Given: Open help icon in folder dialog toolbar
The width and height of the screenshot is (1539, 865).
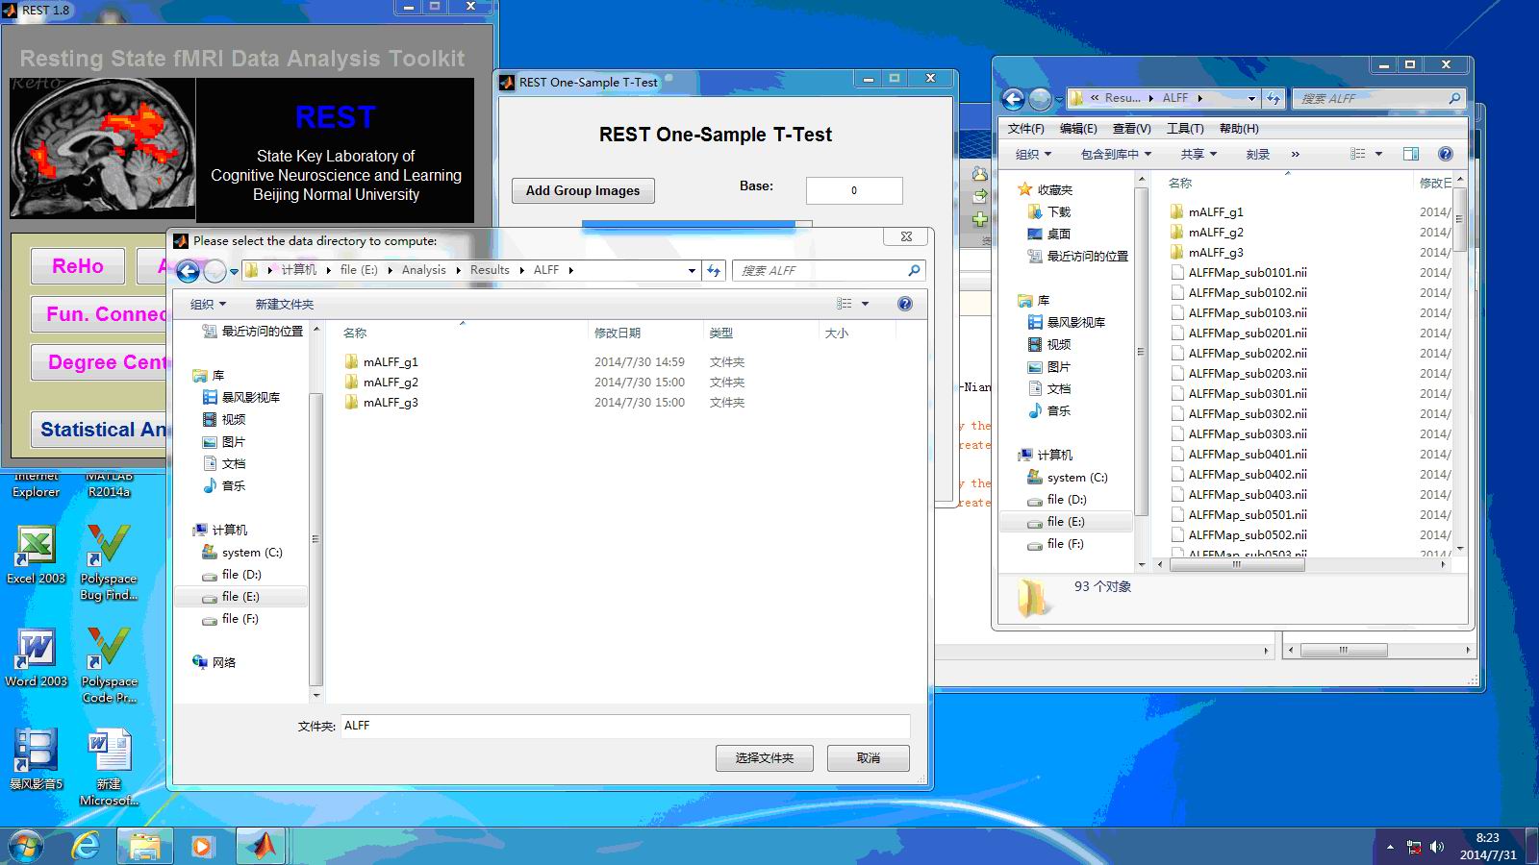Looking at the screenshot, I should pos(905,304).
